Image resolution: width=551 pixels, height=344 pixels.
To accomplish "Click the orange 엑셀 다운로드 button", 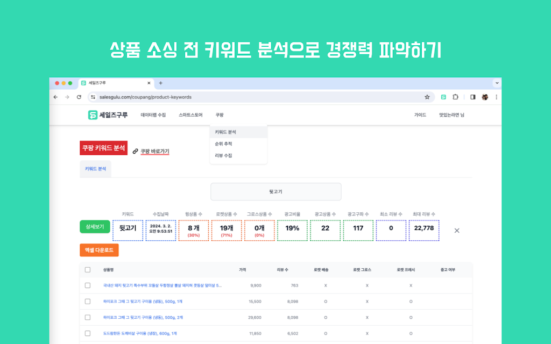I will click(99, 250).
